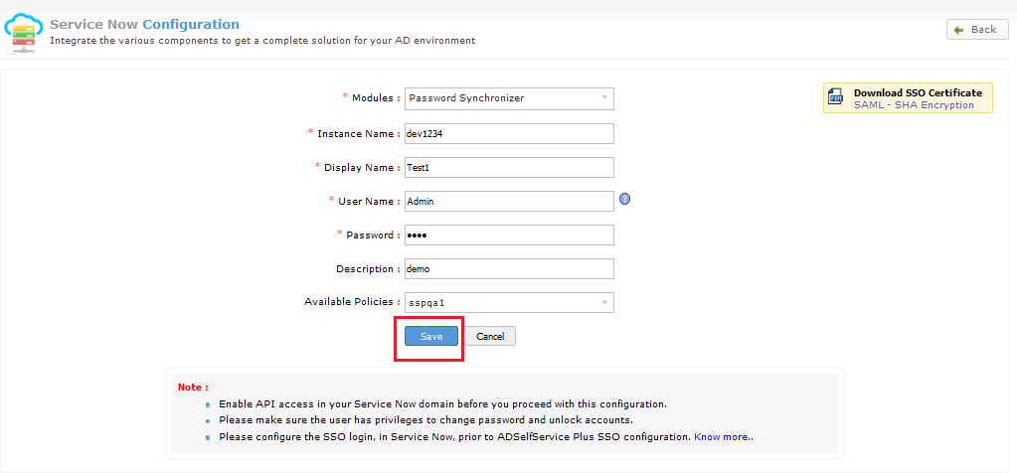The height and width of the screenshot is (473, 1017).
Task: Focus the Instance Name field
Action: (x=509, y=133)
